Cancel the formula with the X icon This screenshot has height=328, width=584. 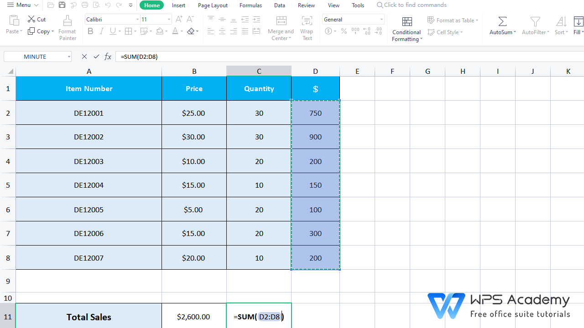pos(84,56)
